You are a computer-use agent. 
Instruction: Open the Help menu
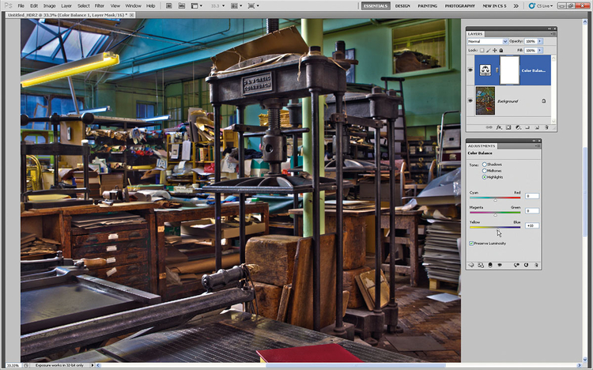tap(150, 6)
